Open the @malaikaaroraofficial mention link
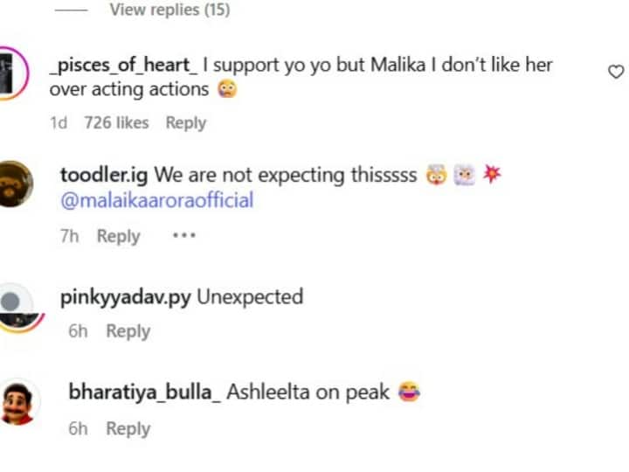629x472 pixels. click(156, 200)
